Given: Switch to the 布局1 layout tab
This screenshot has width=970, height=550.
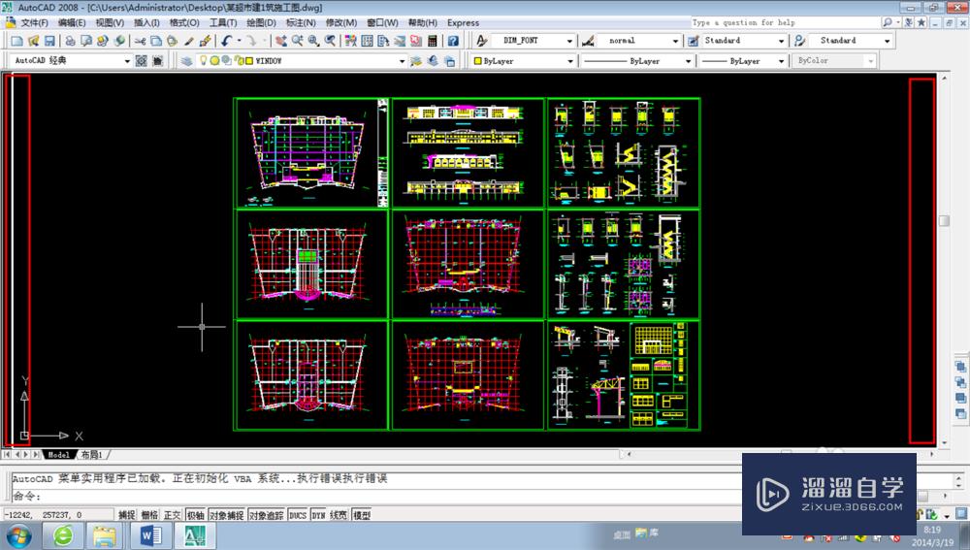Looking at the screenshot, I should point(91,455).
